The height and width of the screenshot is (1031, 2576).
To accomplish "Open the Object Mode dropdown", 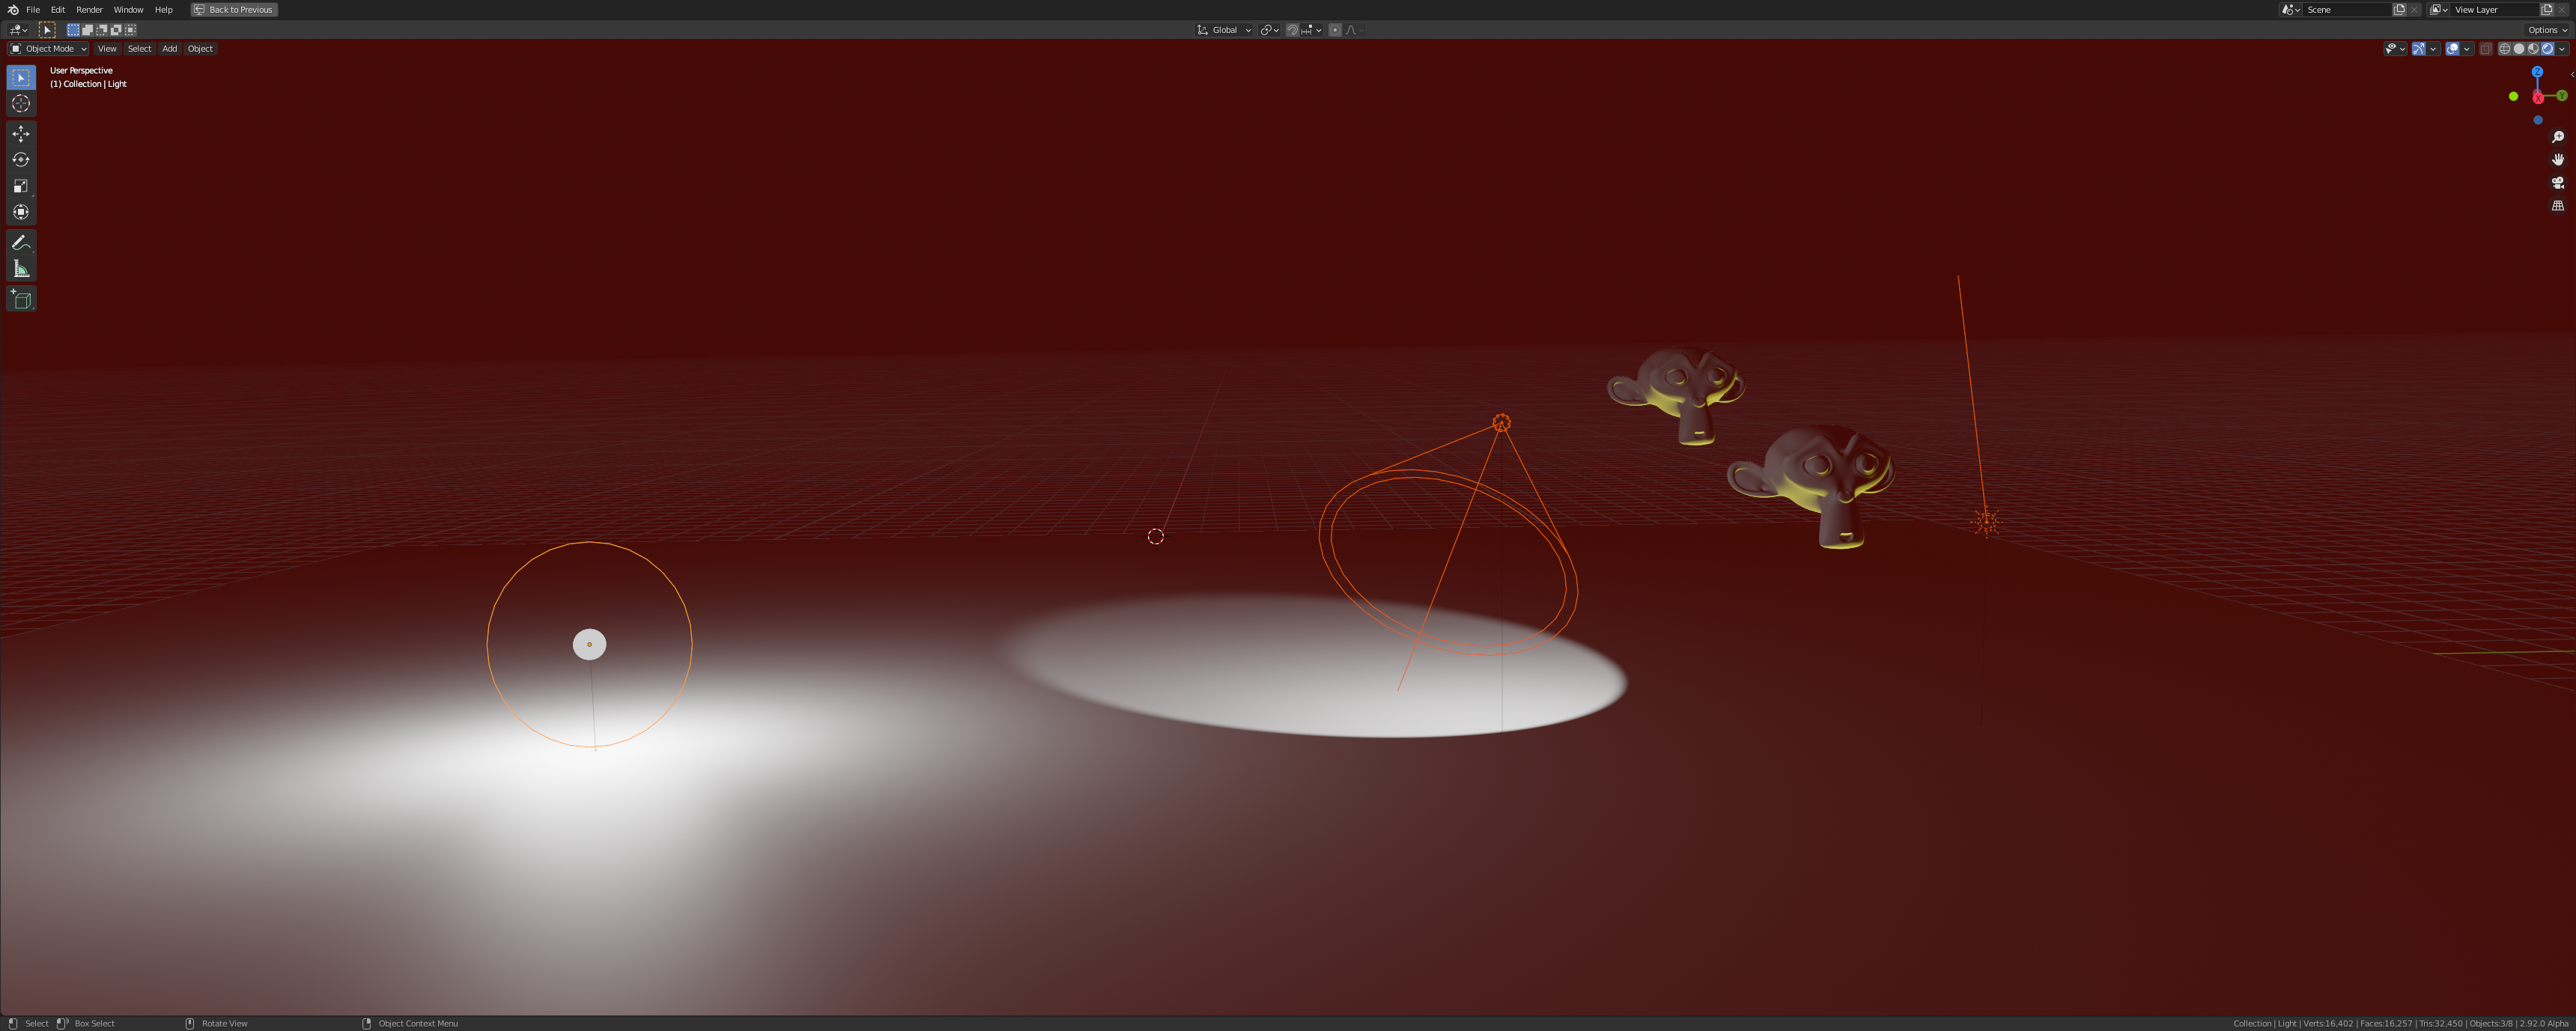I will [49, 49].
